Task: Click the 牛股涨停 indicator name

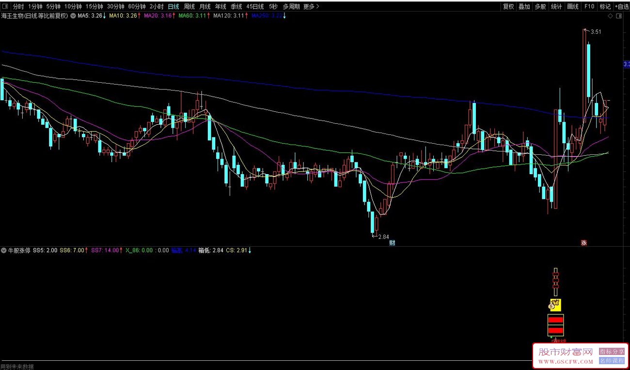Action: [19, 251]
